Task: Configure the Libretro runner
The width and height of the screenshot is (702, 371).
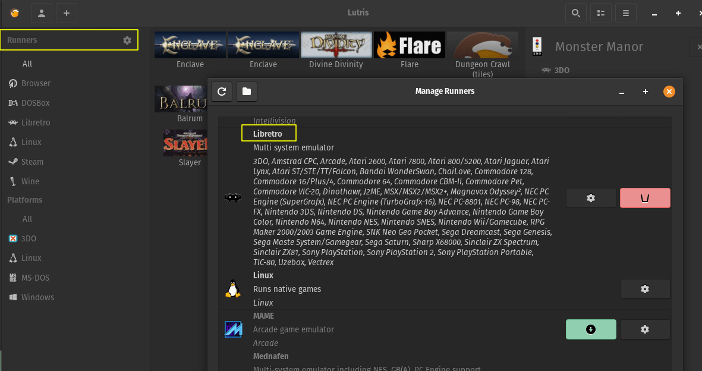Action: pyautogui.click(x=590, y=198)
